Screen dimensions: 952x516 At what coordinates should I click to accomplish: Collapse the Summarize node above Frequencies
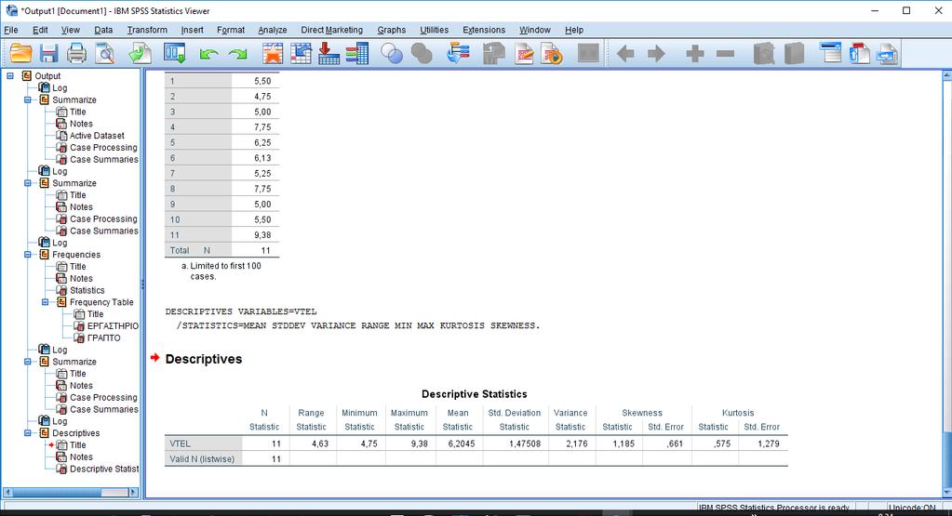tap(28, 183)
